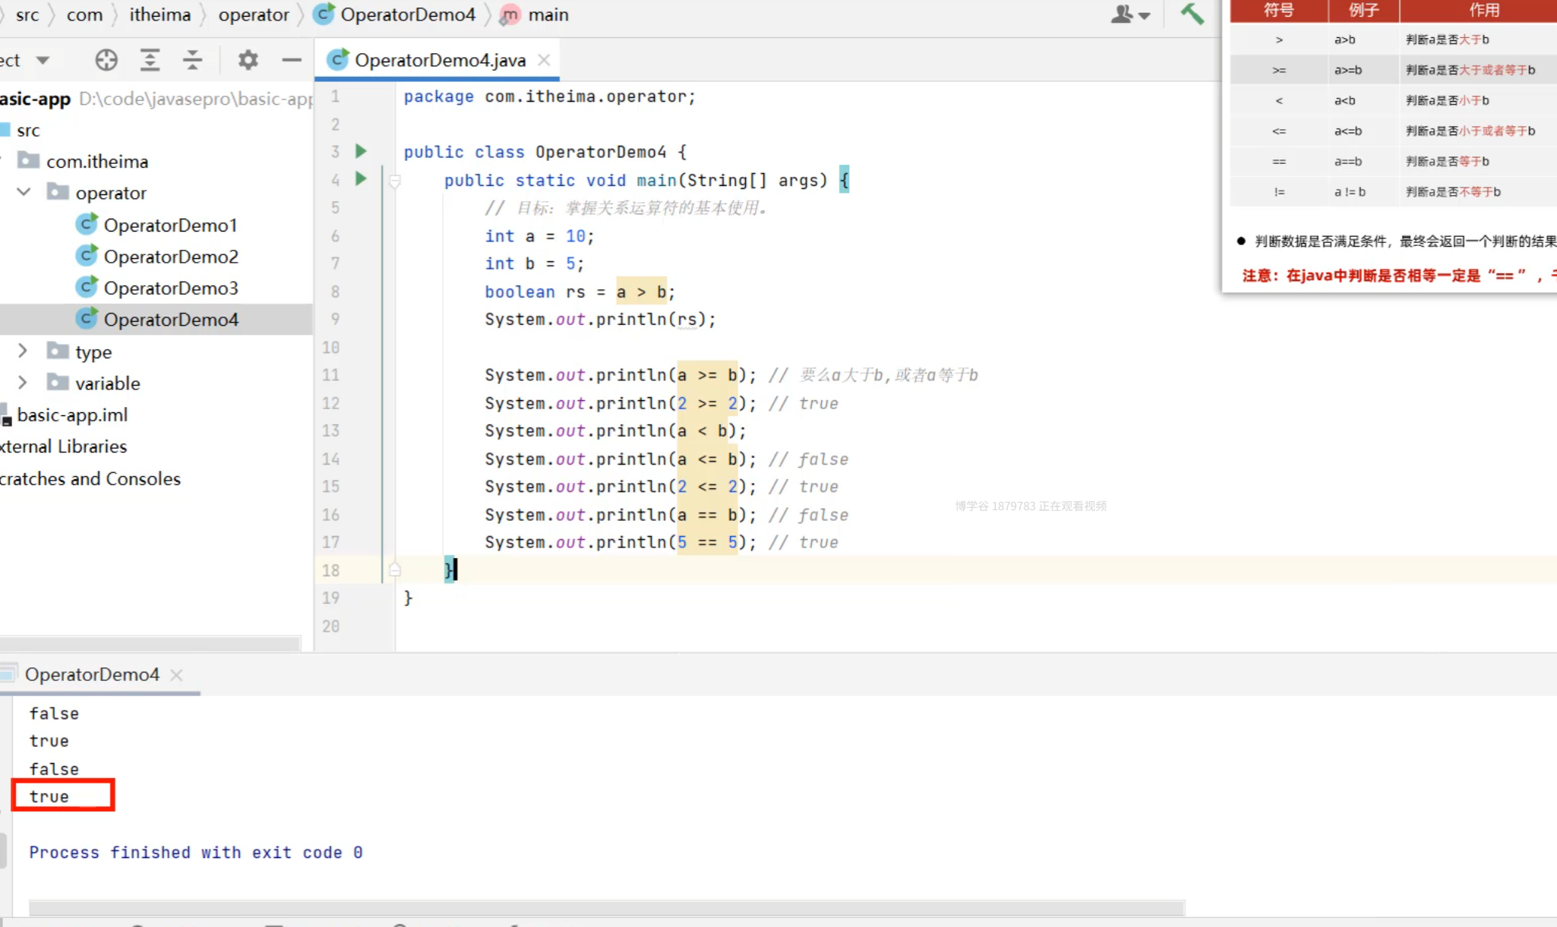Click run arrow beside main method line

click(361, 179)
